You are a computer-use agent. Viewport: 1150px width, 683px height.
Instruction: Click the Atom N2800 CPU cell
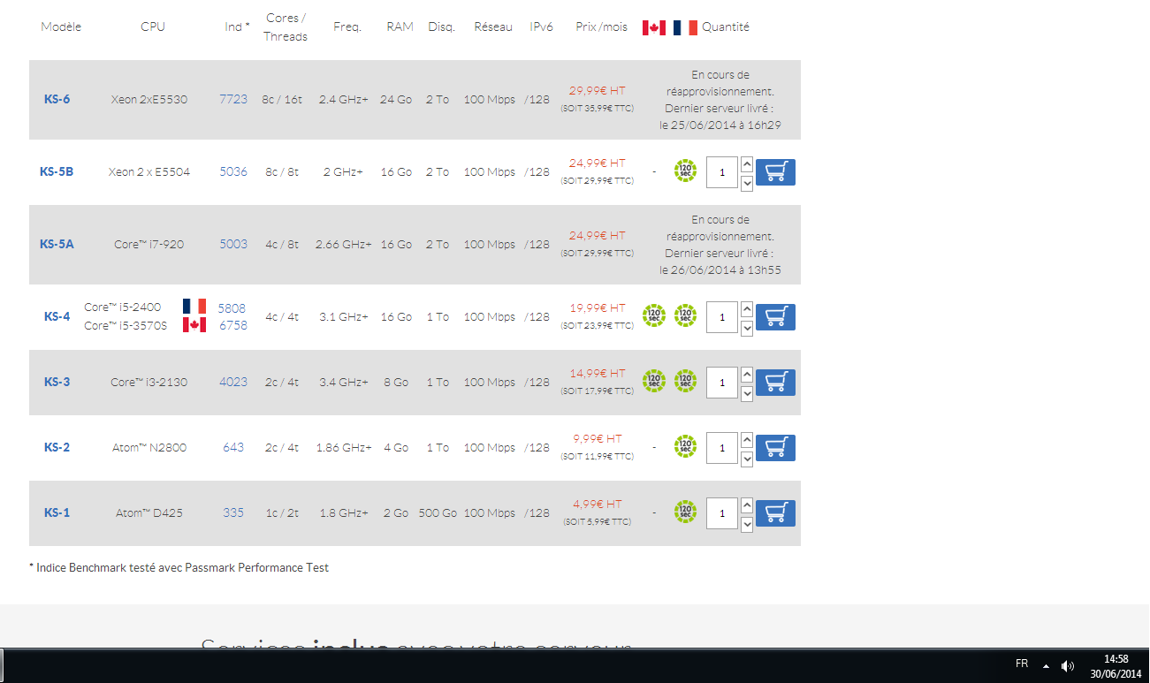(149, 447)
